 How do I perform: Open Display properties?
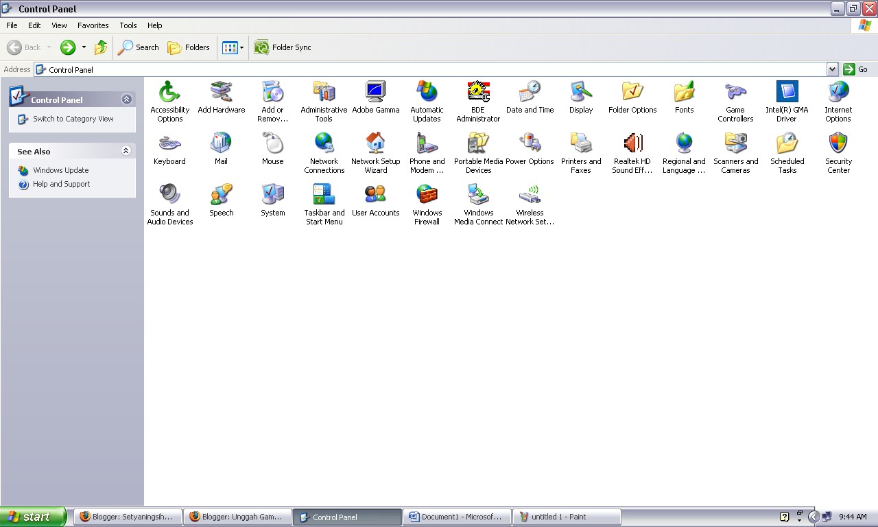pyautogui.click(x=581, y=97)
